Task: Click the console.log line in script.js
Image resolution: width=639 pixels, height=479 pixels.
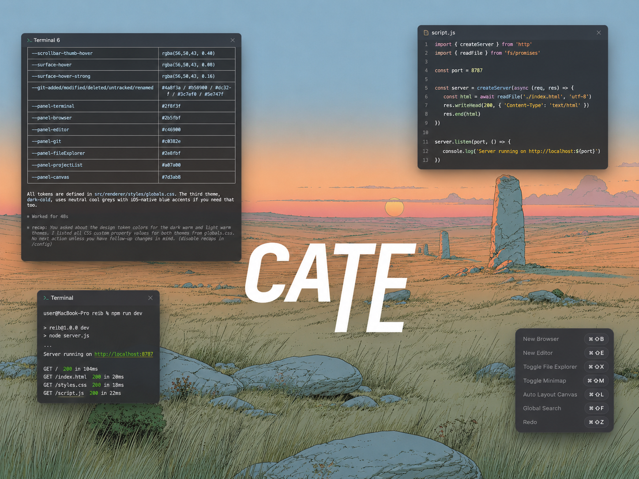Action: [522, 151]
